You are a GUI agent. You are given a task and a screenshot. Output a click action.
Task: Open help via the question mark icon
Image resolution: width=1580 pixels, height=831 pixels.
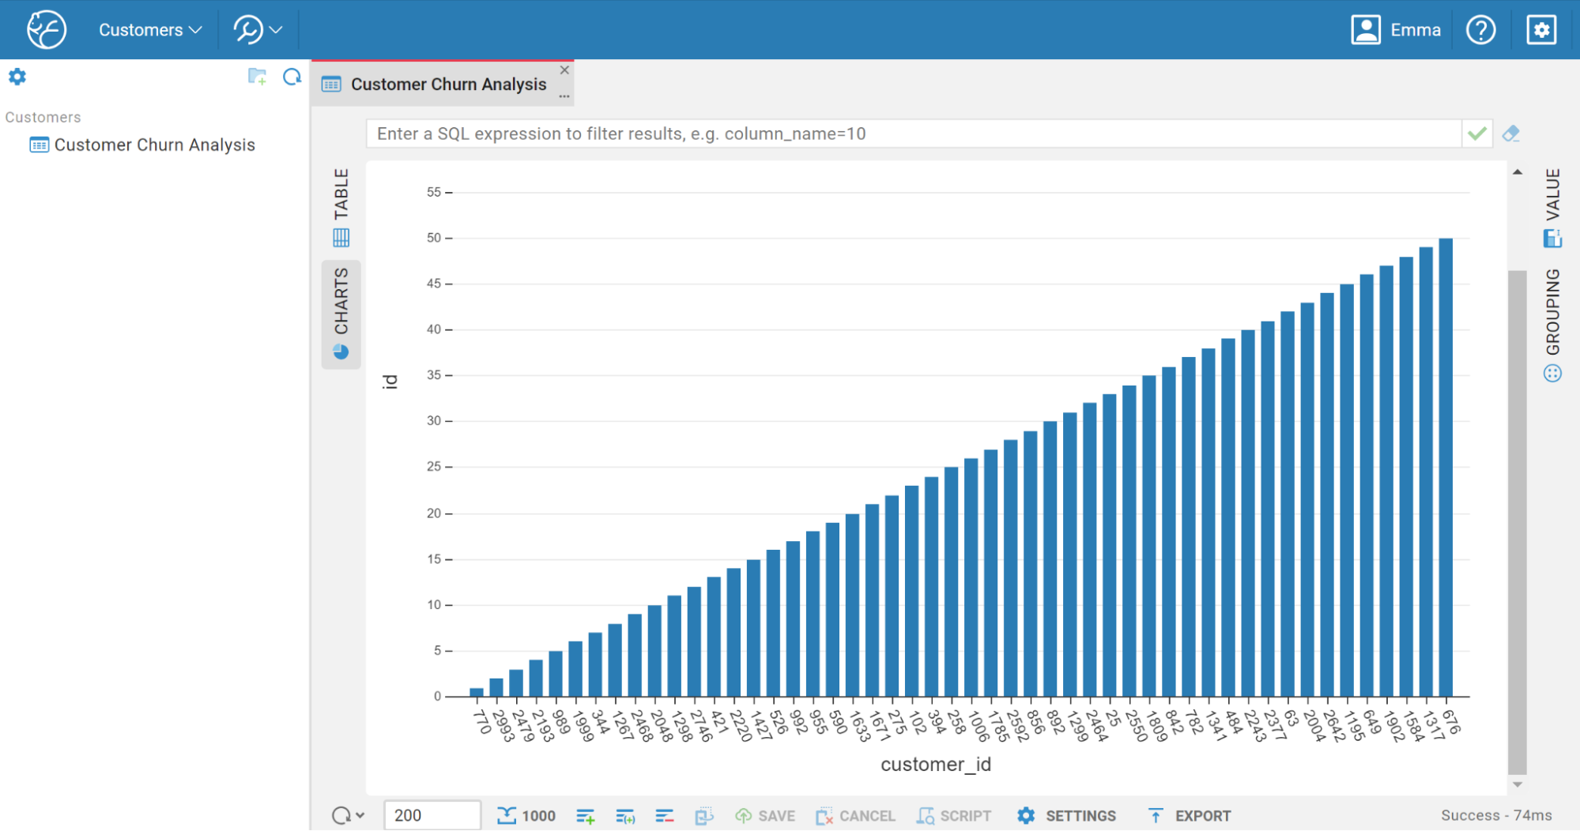tap(1481, 29)
